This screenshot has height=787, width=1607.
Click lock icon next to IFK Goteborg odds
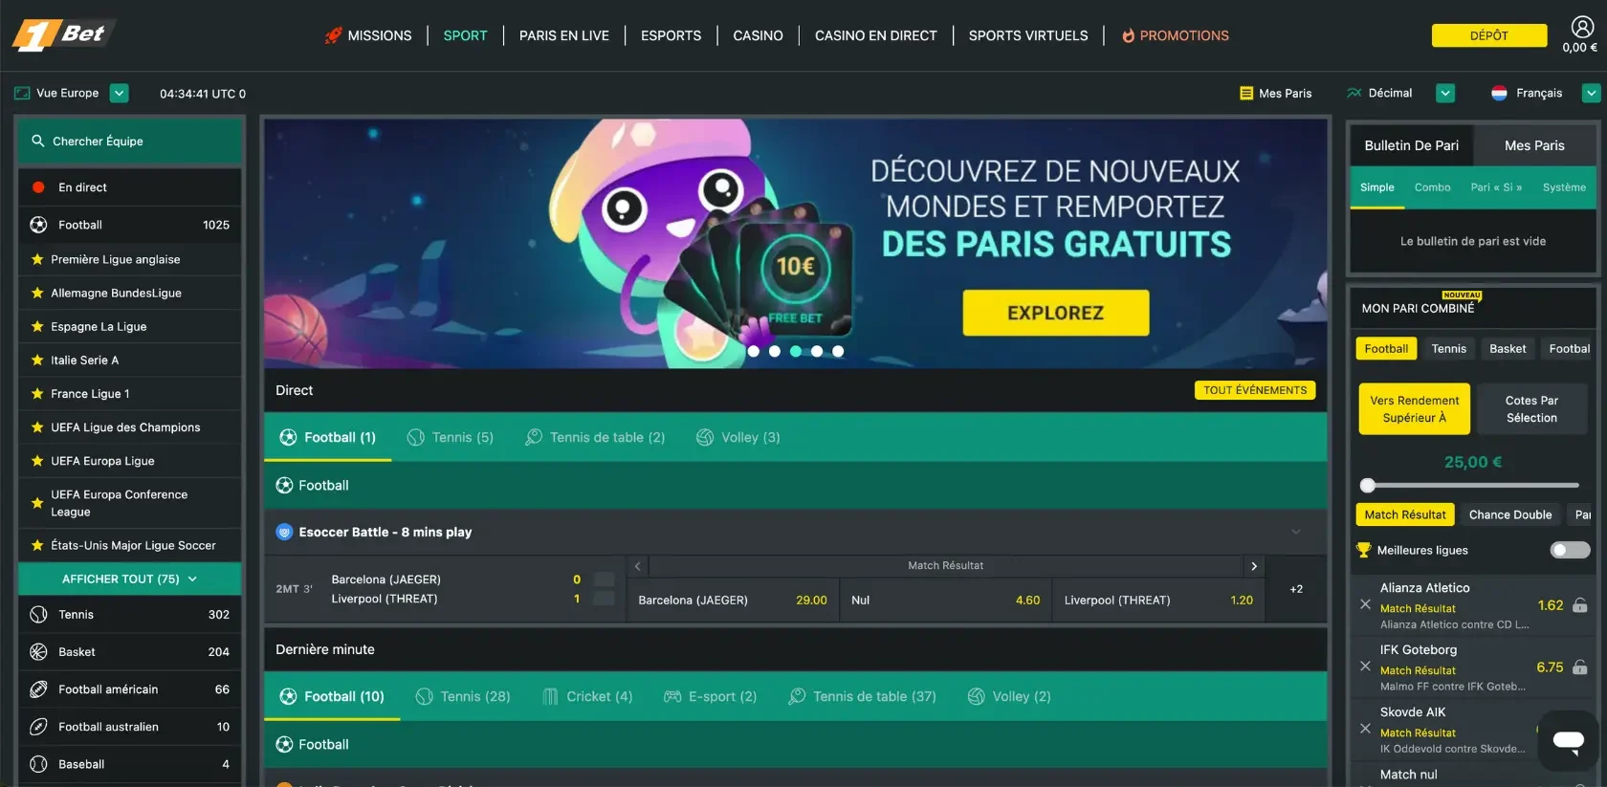[1580, 667]
